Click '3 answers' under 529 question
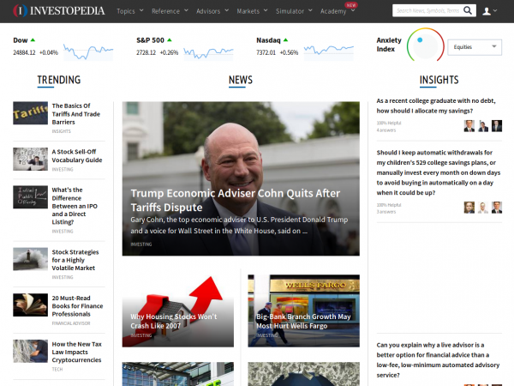 pyautogui.click(x=386, y=212)
